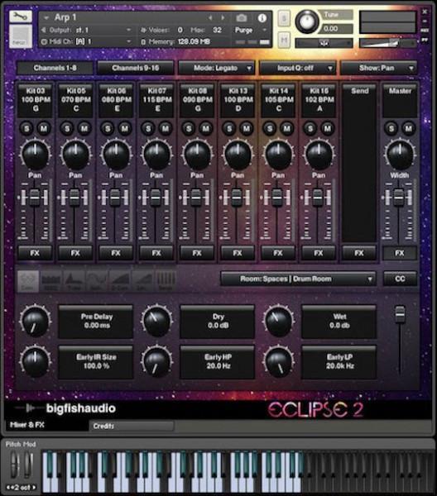Image resolution: width=437 pixels, height=496 pixels.
Task: Select the transient spike effect module icon
Action: [74, 281]
